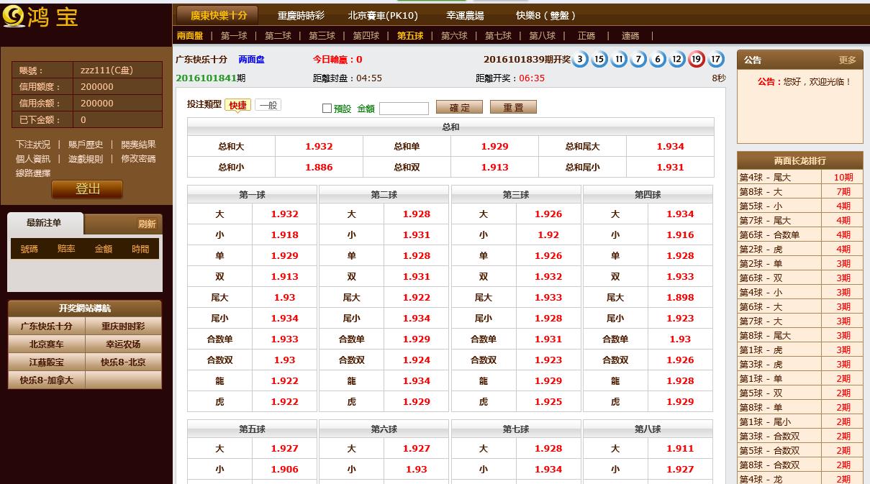Open the 遊戲規則 game rules link

86,159
